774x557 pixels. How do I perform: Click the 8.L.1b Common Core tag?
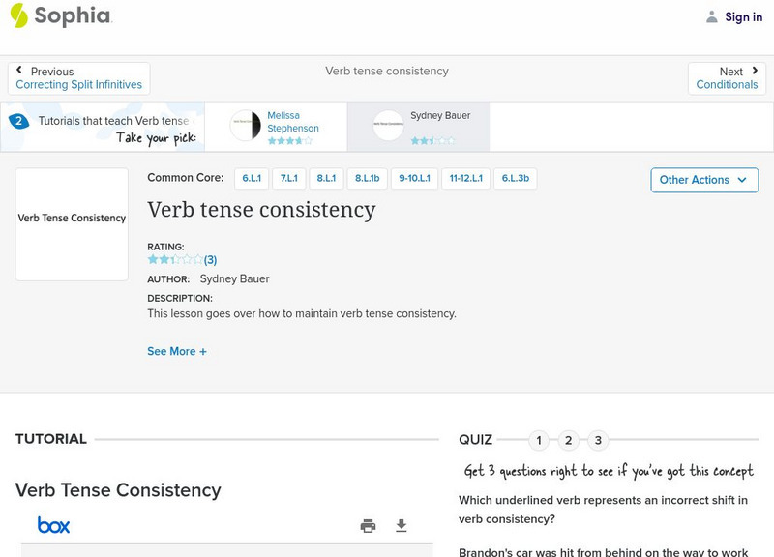367,178
